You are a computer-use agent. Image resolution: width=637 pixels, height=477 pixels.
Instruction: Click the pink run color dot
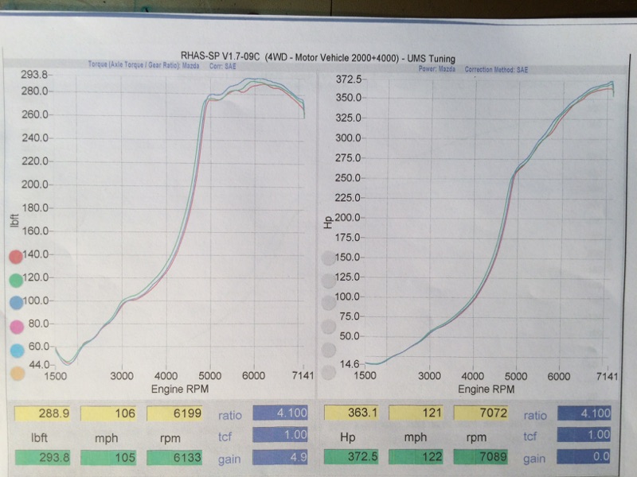pos(17,327)
